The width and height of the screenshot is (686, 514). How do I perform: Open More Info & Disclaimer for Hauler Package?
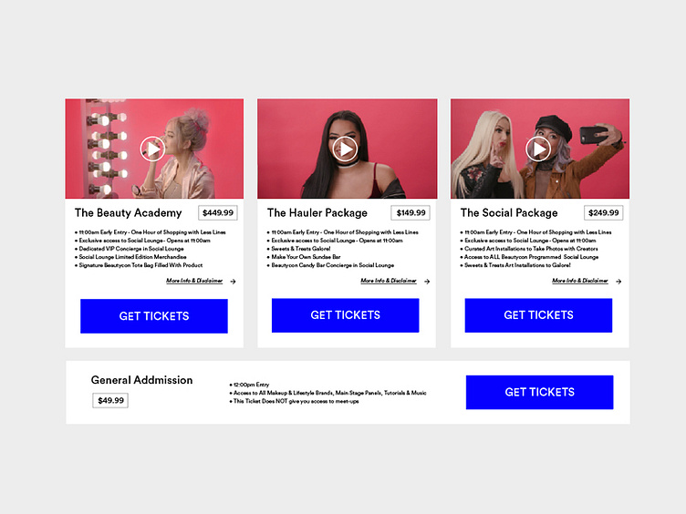coord(389,281)
